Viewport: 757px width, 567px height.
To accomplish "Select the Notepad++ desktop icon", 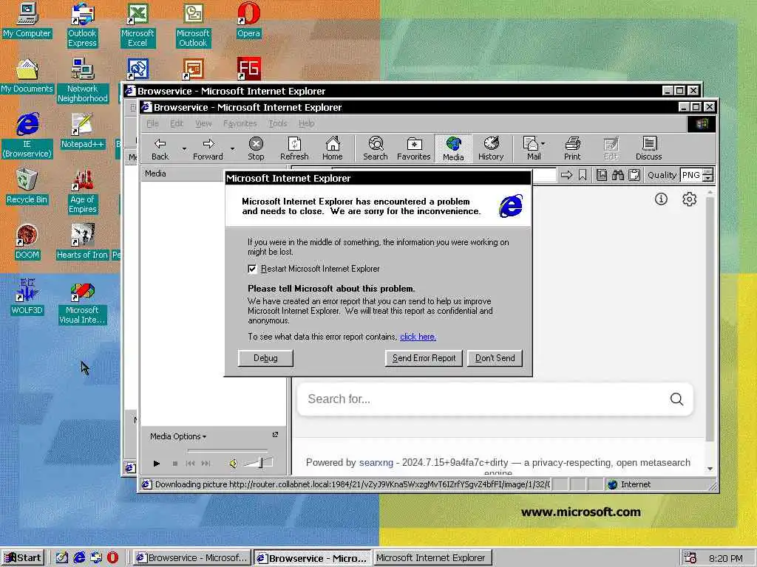I will (x=83, y=131).
